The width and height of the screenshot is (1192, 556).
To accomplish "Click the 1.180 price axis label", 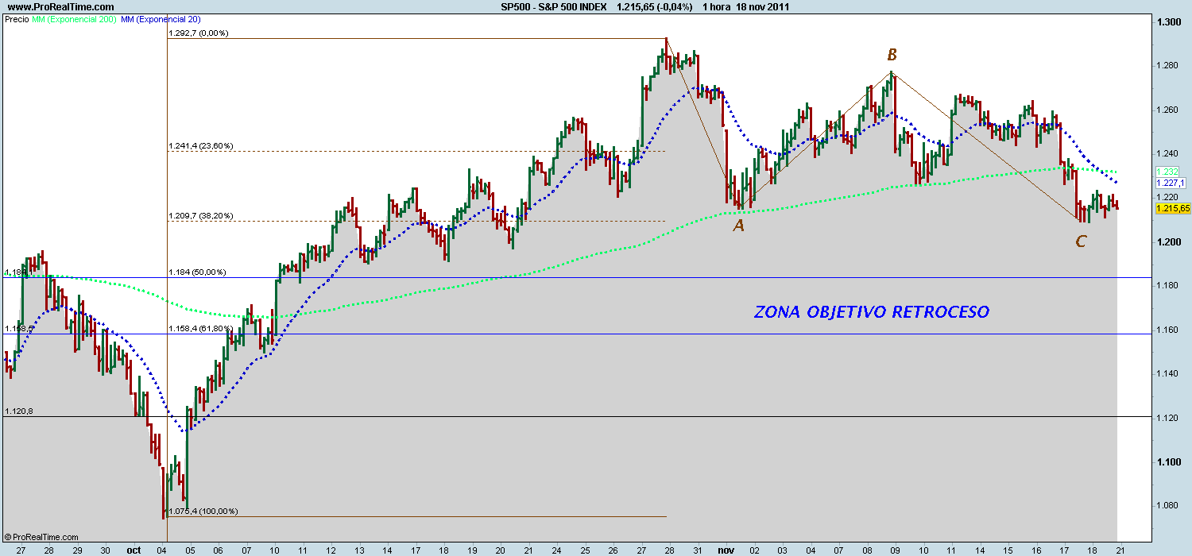I will point(1167,286).
